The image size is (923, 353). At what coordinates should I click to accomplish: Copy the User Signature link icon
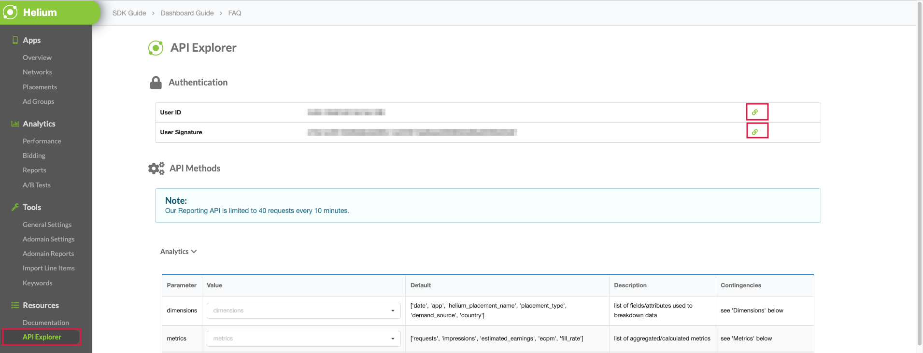[755, 132]
